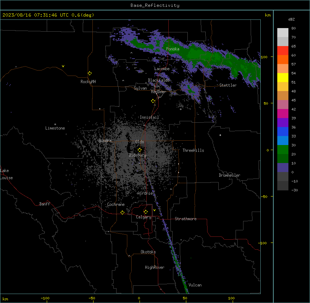Click the white 80 dBZ legend swatch

click(x=283, y=33)
